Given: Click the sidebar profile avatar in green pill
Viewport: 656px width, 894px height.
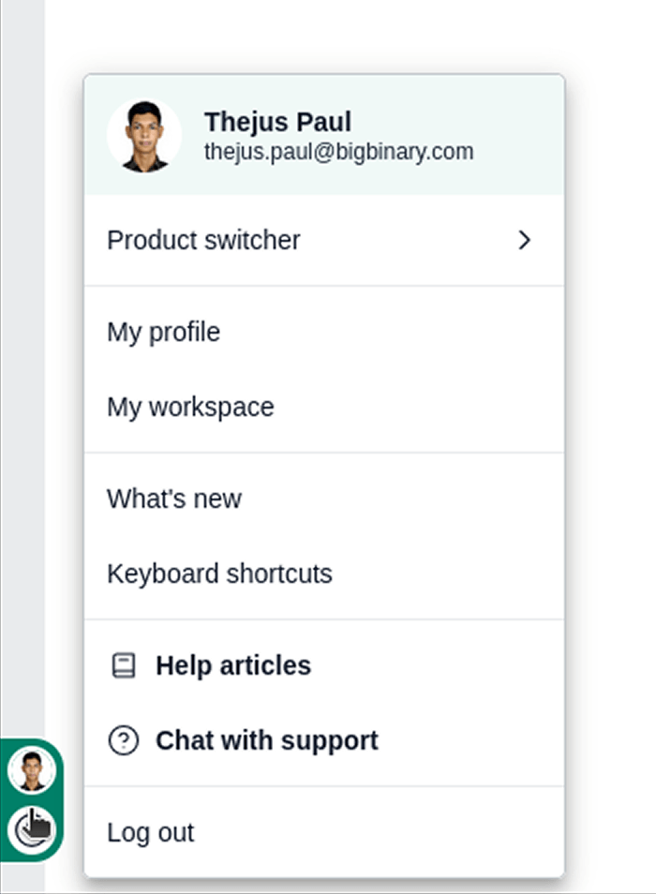Looking at the screenshot, I should tap(32, 771).
